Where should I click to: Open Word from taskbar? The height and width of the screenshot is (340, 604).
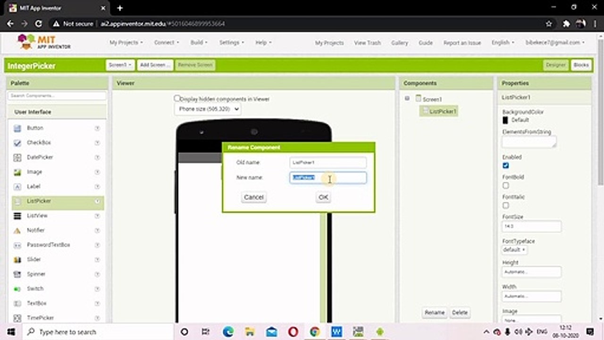[336, 331]
